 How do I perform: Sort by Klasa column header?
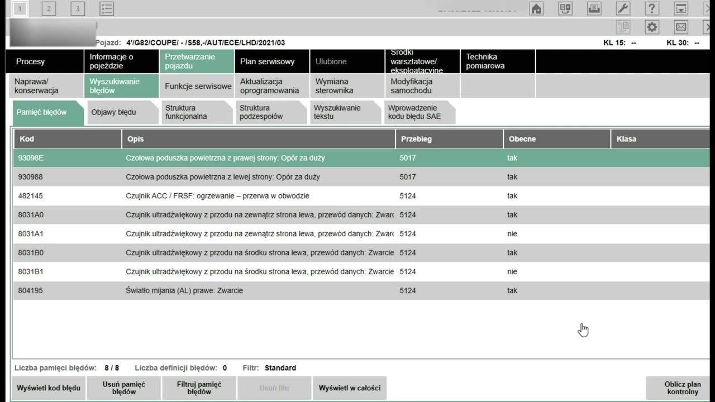(660, 139)
